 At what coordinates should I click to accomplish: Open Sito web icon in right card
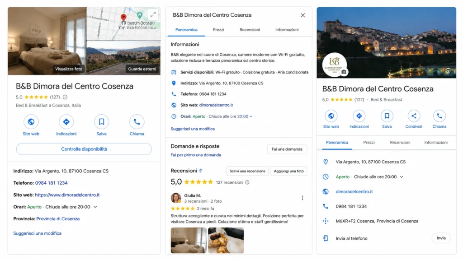coord(331,116)
